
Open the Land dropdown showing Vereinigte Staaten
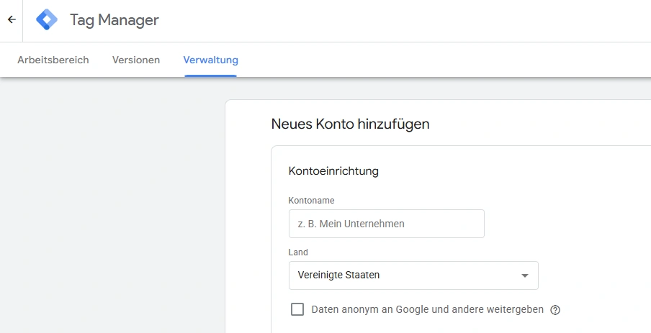click(x=413, y=275)
